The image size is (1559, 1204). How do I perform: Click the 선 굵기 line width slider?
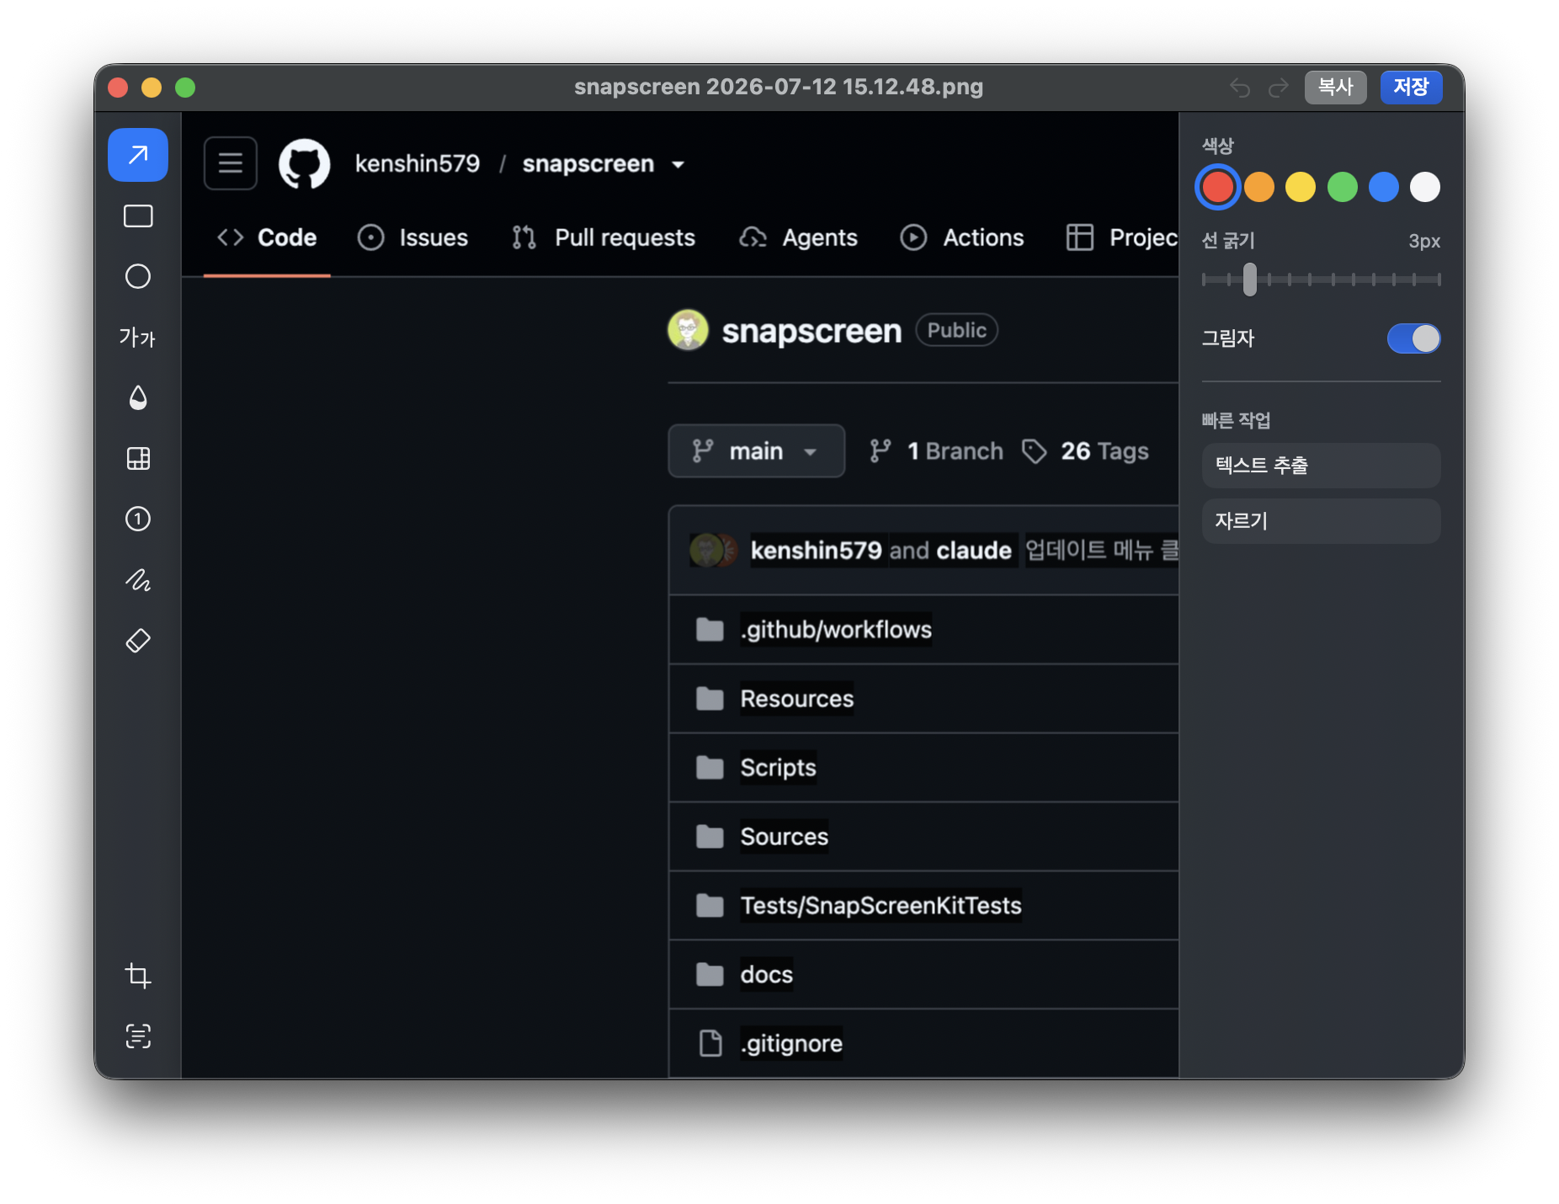1321,280
